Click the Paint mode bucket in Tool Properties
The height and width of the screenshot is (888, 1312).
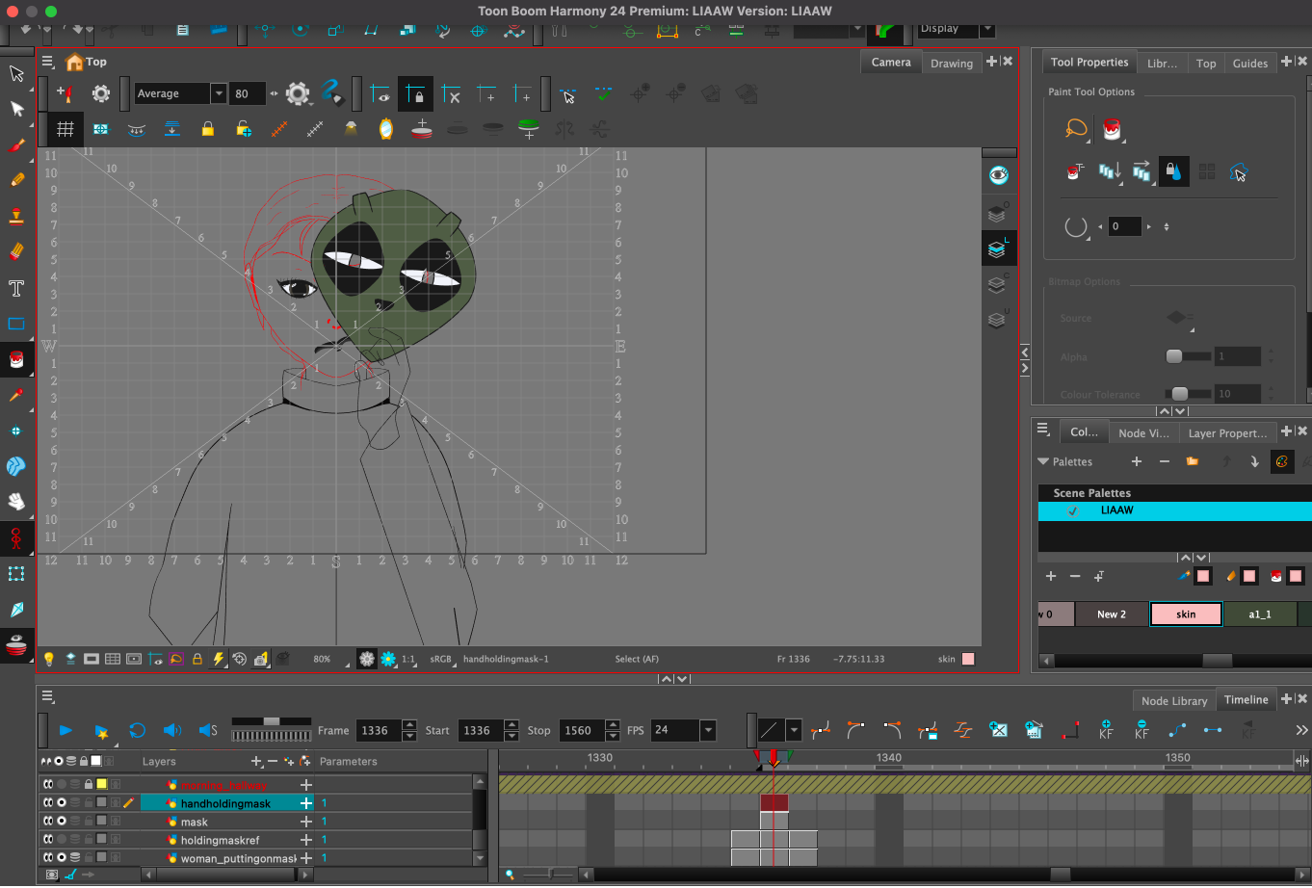(x=1113, y=128)
